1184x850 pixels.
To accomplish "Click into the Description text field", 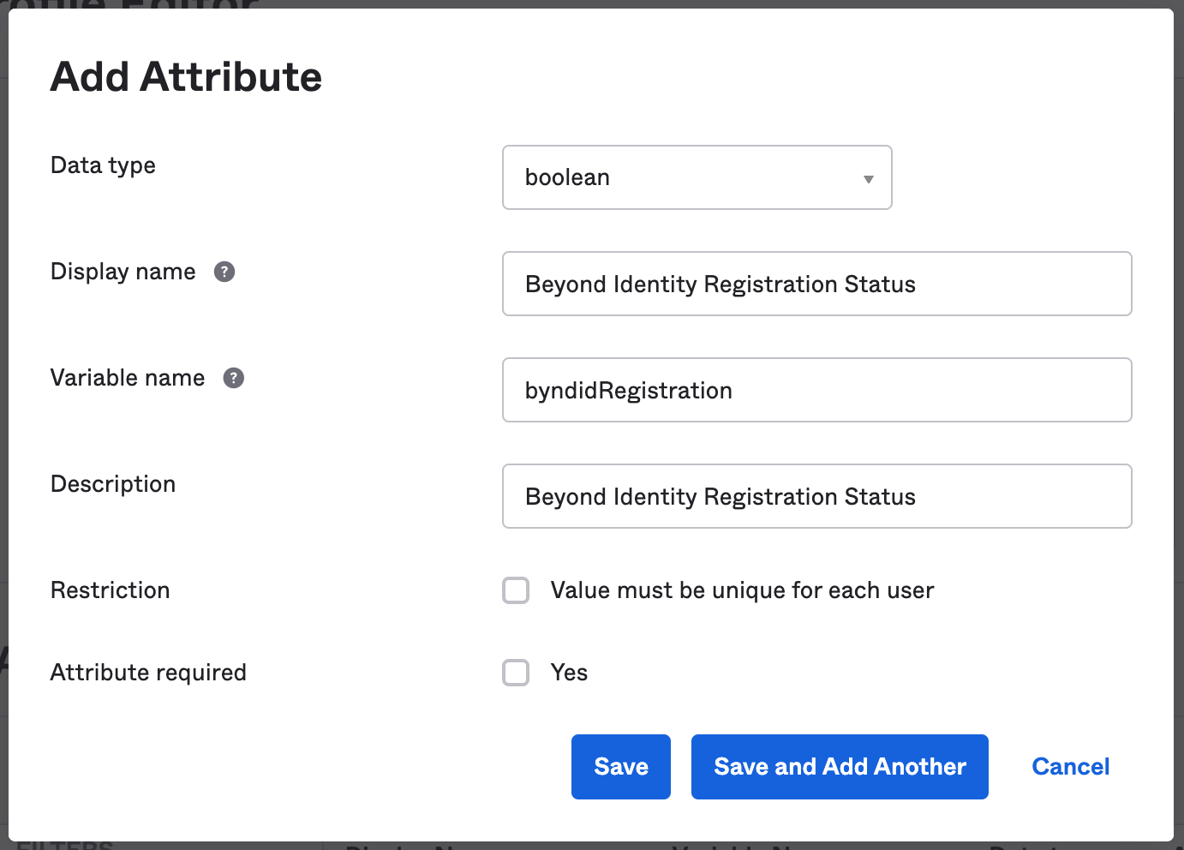I will coord(816,496).
